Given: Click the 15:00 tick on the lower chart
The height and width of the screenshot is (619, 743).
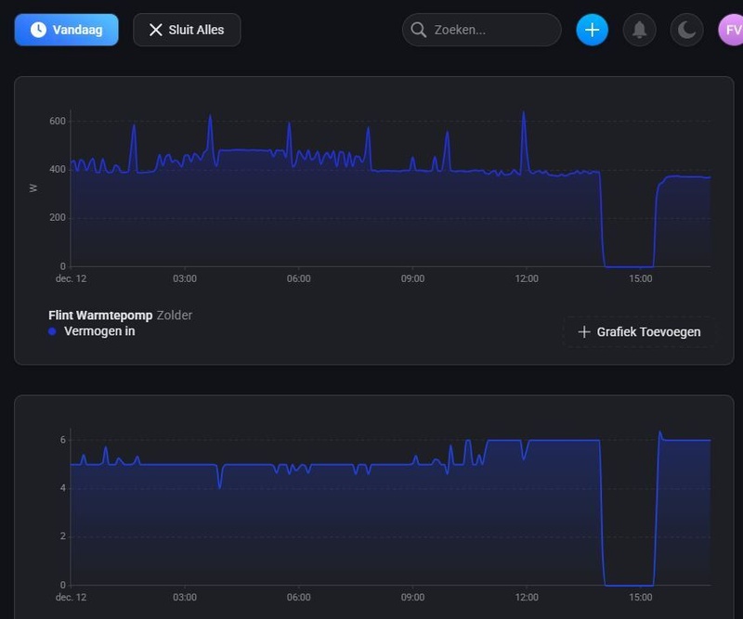Looking at the screenshot, I should pyautogui.click(x=641, y=597).
